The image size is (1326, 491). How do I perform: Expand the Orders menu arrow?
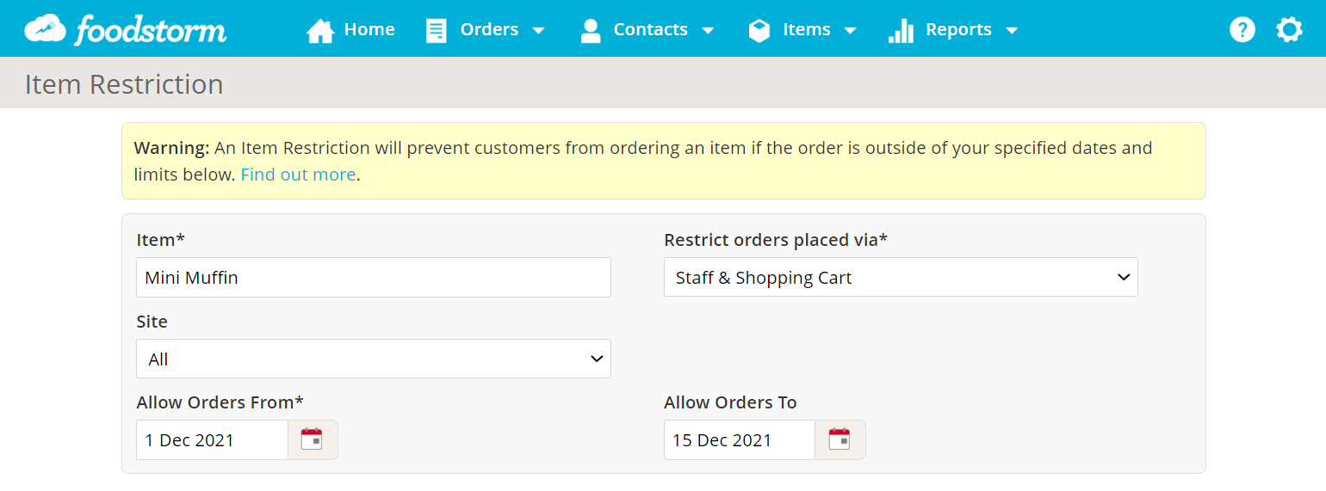pyautogui.click(x=539, y=31)
